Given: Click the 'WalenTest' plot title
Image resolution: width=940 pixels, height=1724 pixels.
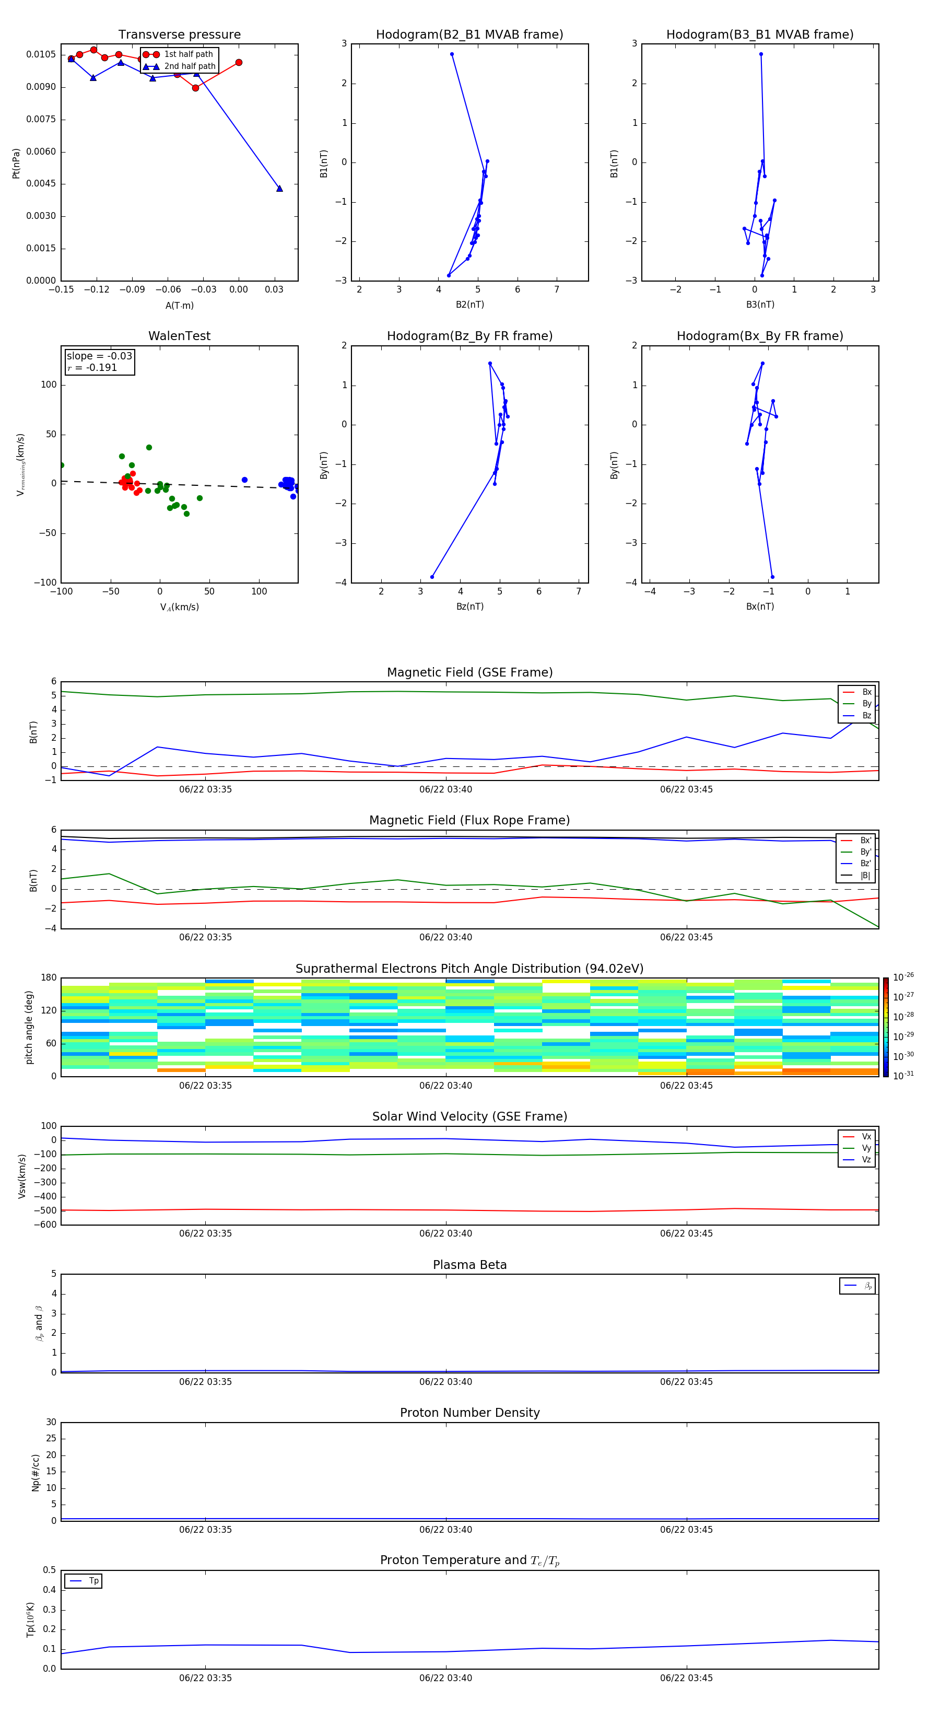Looking at the screenshot, I should tap(179, 336).
